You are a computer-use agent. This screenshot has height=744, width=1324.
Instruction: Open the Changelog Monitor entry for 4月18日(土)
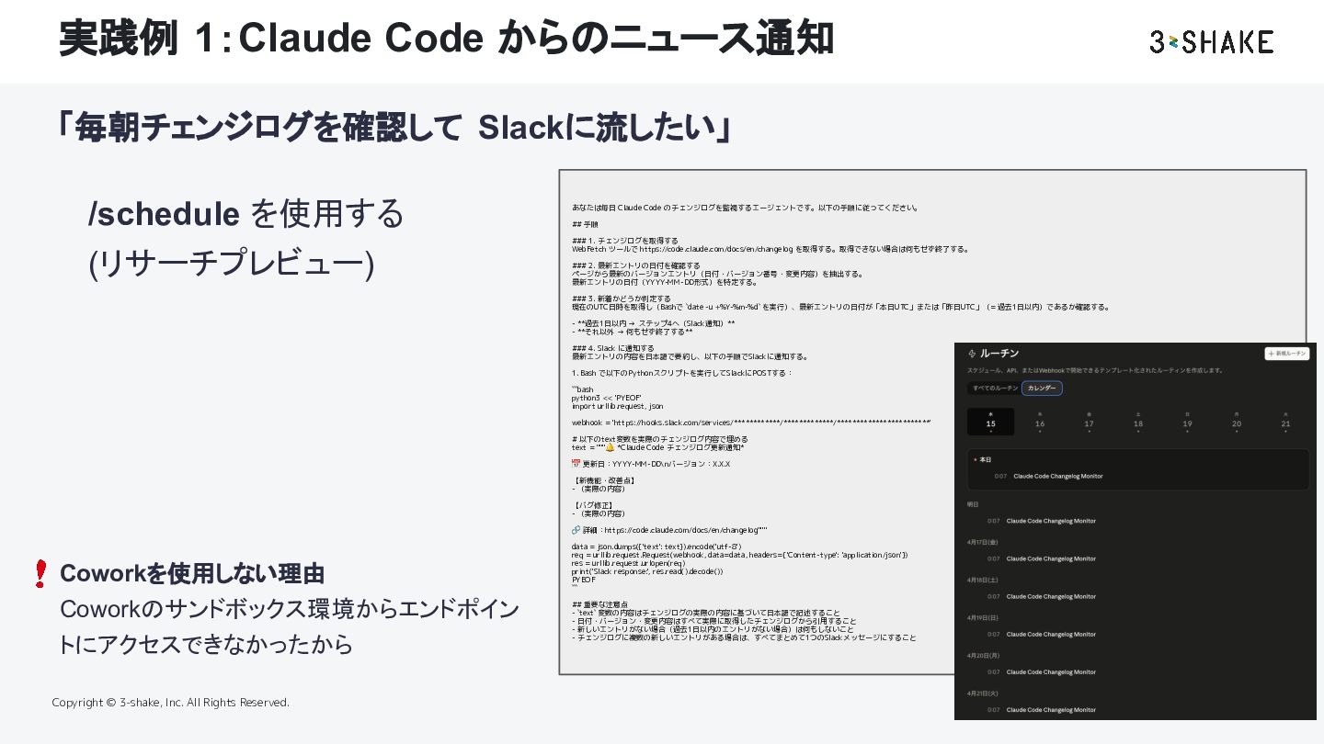[1051, 596]
